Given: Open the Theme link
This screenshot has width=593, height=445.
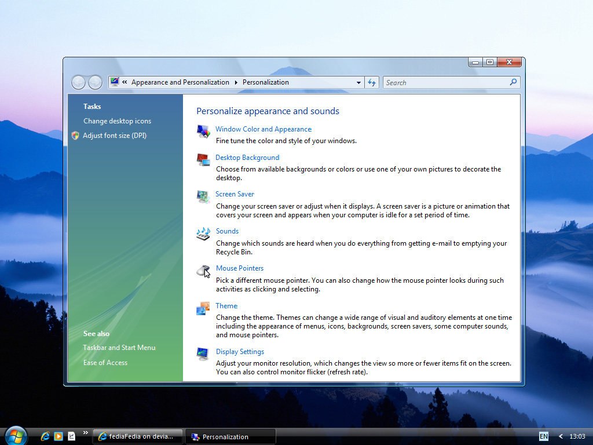Looking at the screenshot, I should click(226, 306).
